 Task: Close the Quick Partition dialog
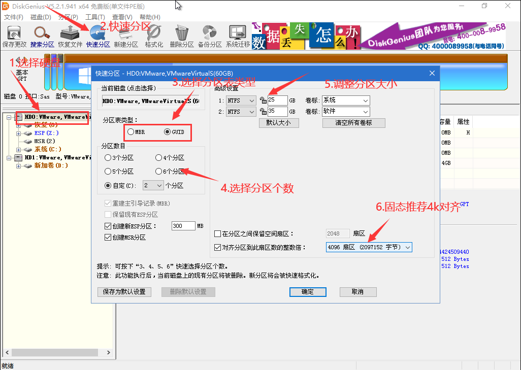[432, 73]
